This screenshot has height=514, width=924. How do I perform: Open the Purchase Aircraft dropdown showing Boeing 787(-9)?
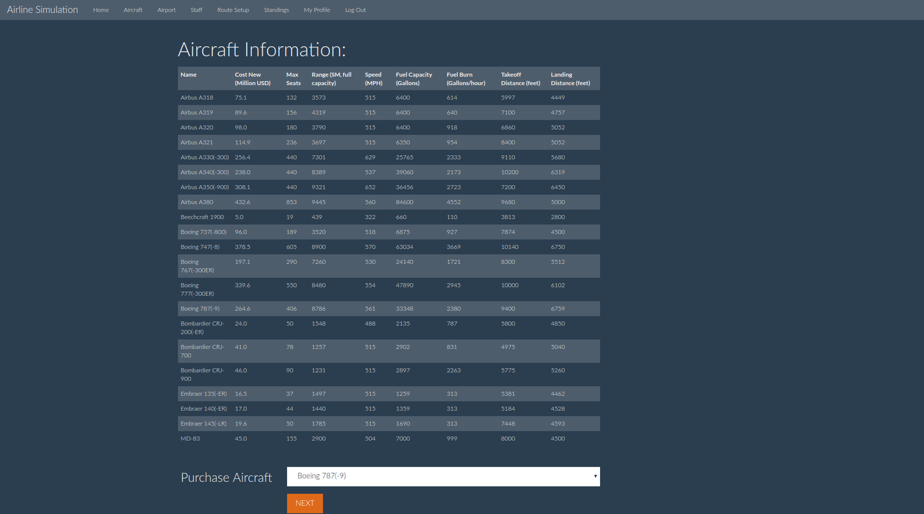pyautogui.click(x=444, y=477)
